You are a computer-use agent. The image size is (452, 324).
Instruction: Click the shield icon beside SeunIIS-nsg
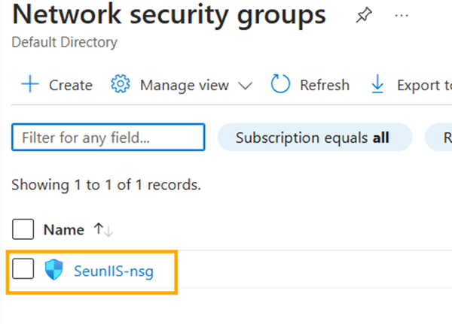click(x=54, y=271)
